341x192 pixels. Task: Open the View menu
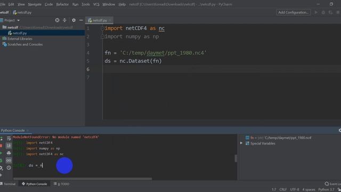(x=21, y=4)
